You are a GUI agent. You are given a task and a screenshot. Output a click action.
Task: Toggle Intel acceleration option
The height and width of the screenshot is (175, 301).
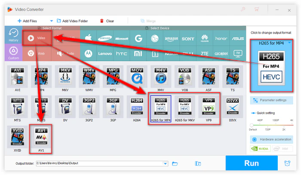pos(282,148)
